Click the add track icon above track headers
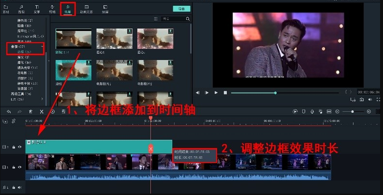This screenshot has height=195, width=383. coord(5,121)
